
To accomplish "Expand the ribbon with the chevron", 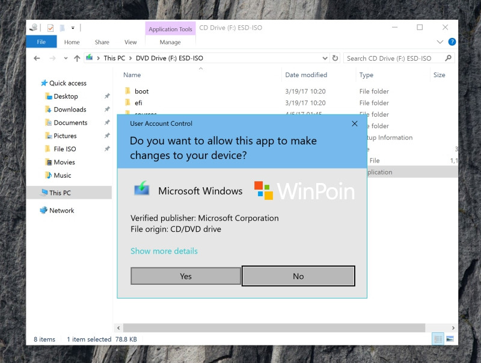I will tap(440, 42).
